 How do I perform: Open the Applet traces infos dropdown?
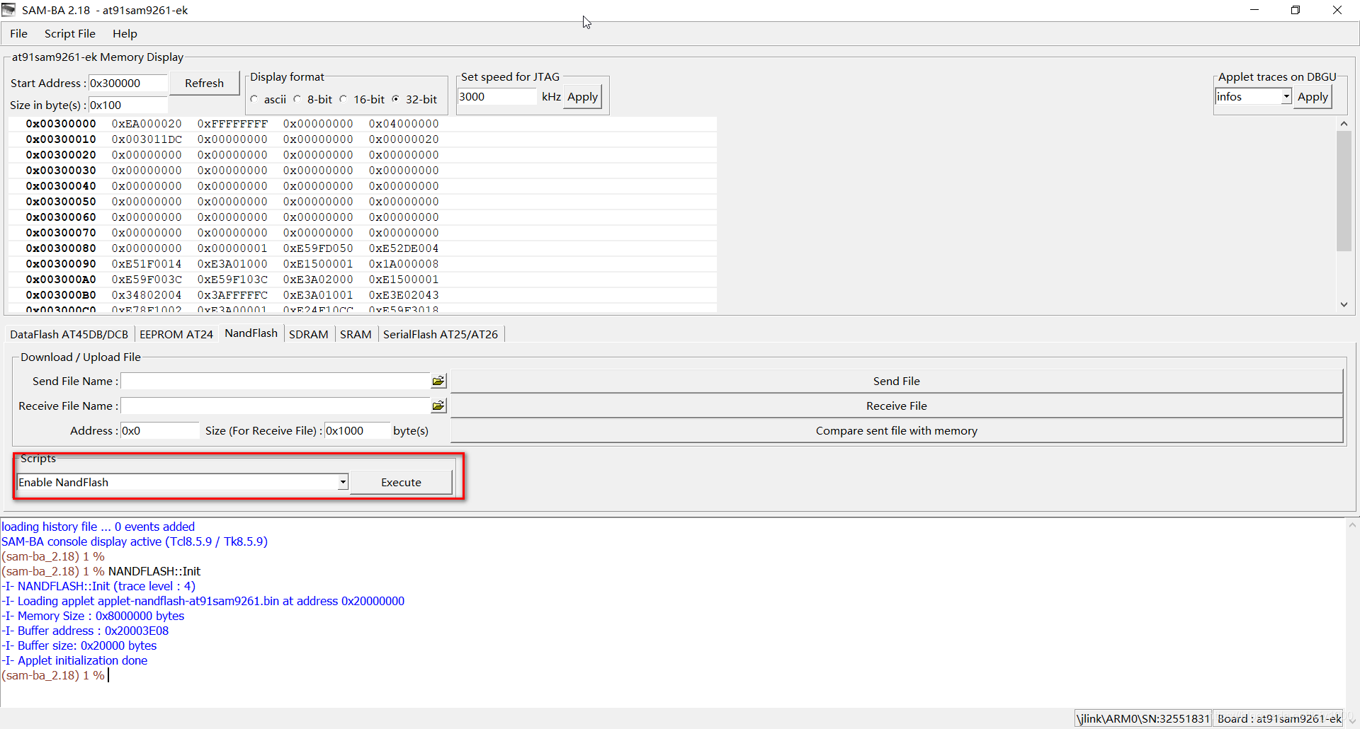[1286, 97]
